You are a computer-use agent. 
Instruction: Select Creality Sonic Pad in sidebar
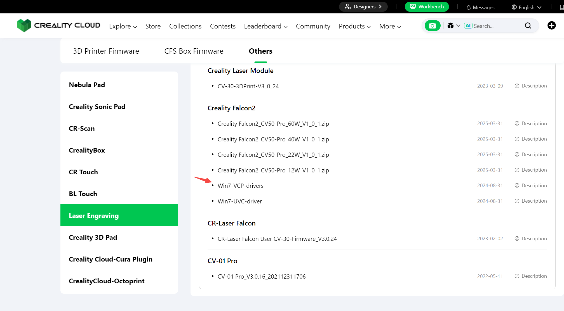pos(97,107)
